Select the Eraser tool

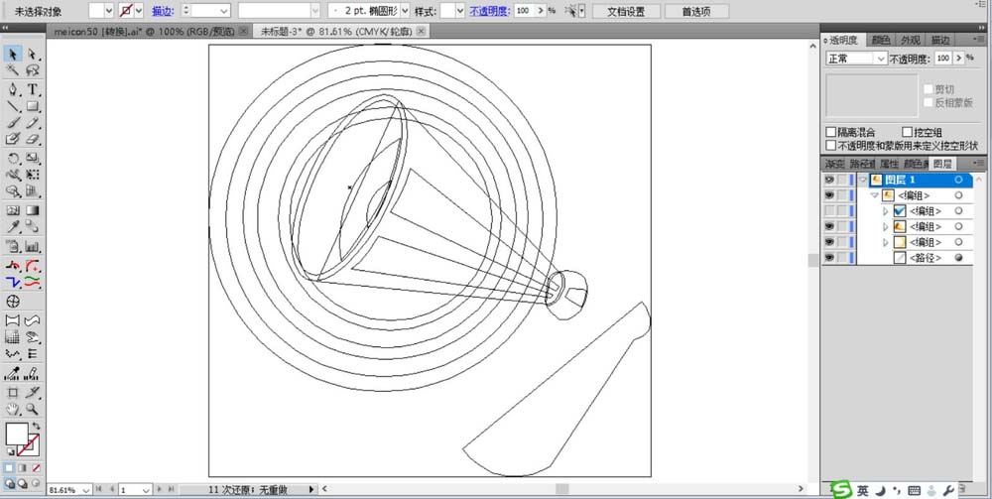(x=33, y=139)
